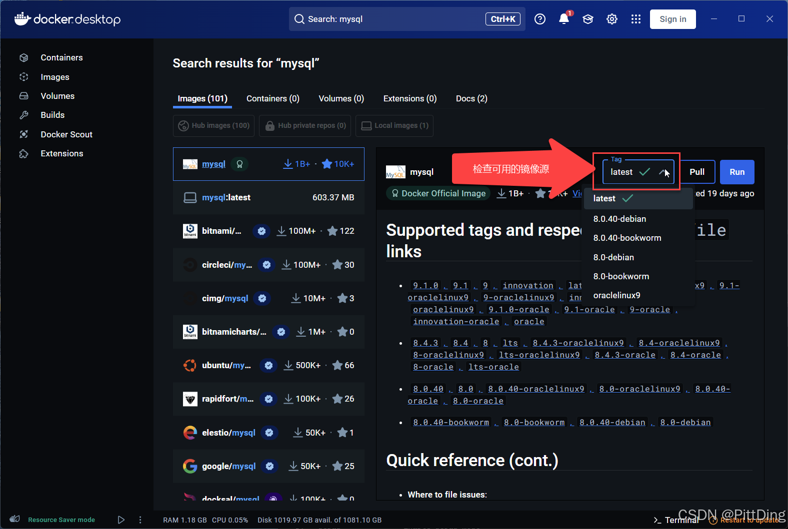Click the engine play icon in status bar

121,520
